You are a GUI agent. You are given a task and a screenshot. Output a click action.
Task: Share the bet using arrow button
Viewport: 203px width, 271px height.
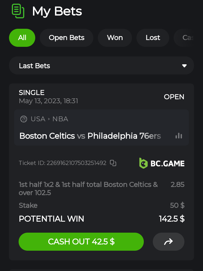(168, 242)
